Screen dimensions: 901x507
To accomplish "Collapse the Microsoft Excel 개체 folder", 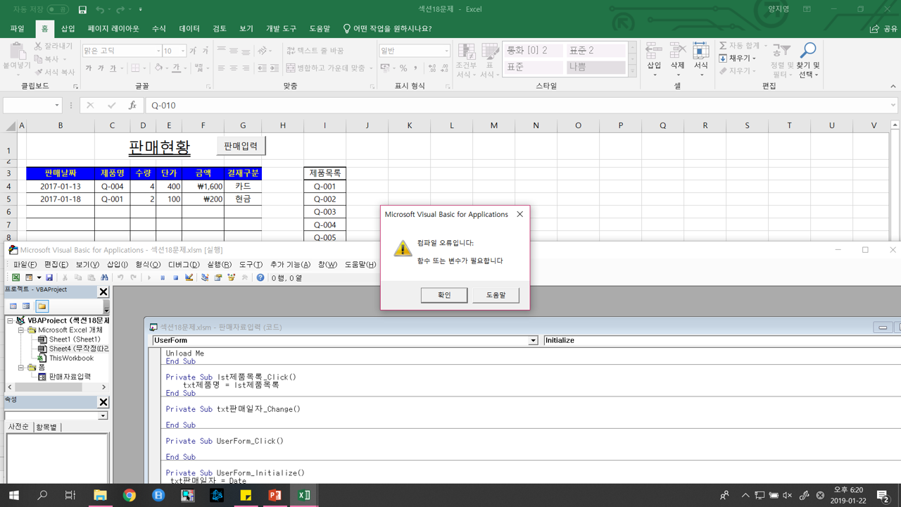I will pos(21,330).
